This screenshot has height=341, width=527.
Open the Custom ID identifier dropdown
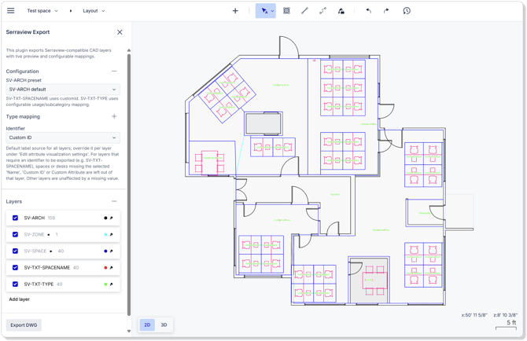63,137
